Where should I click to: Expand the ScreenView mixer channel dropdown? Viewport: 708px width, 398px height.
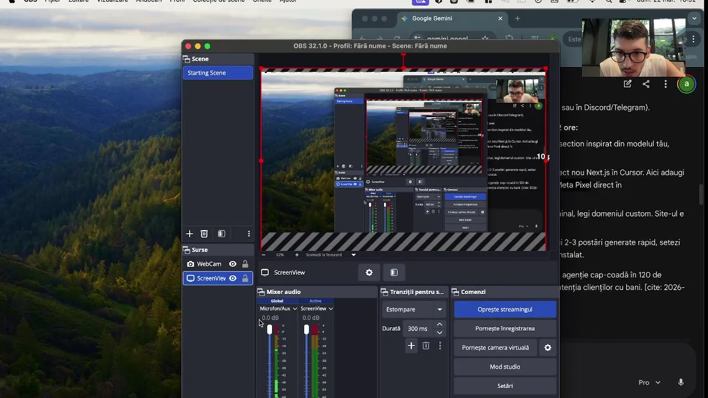(331, 308)
